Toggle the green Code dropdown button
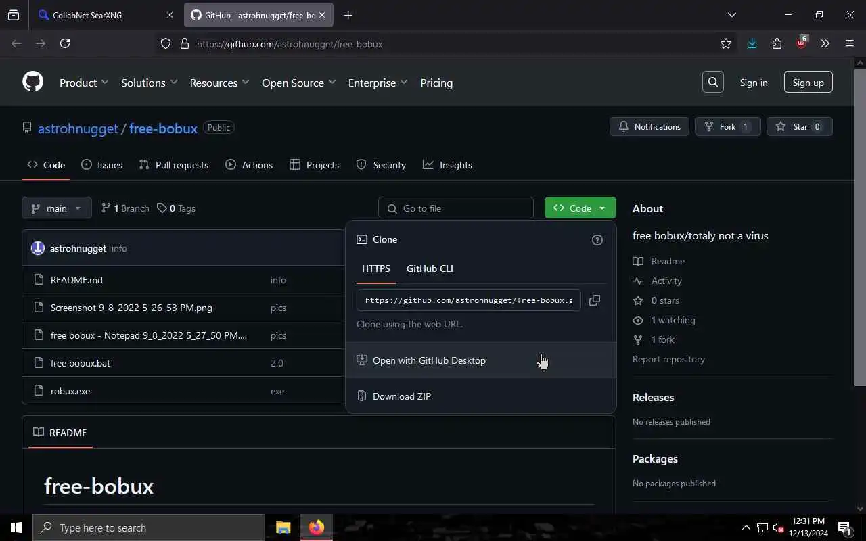Screen dimensions: 866x541 [580, 208]
